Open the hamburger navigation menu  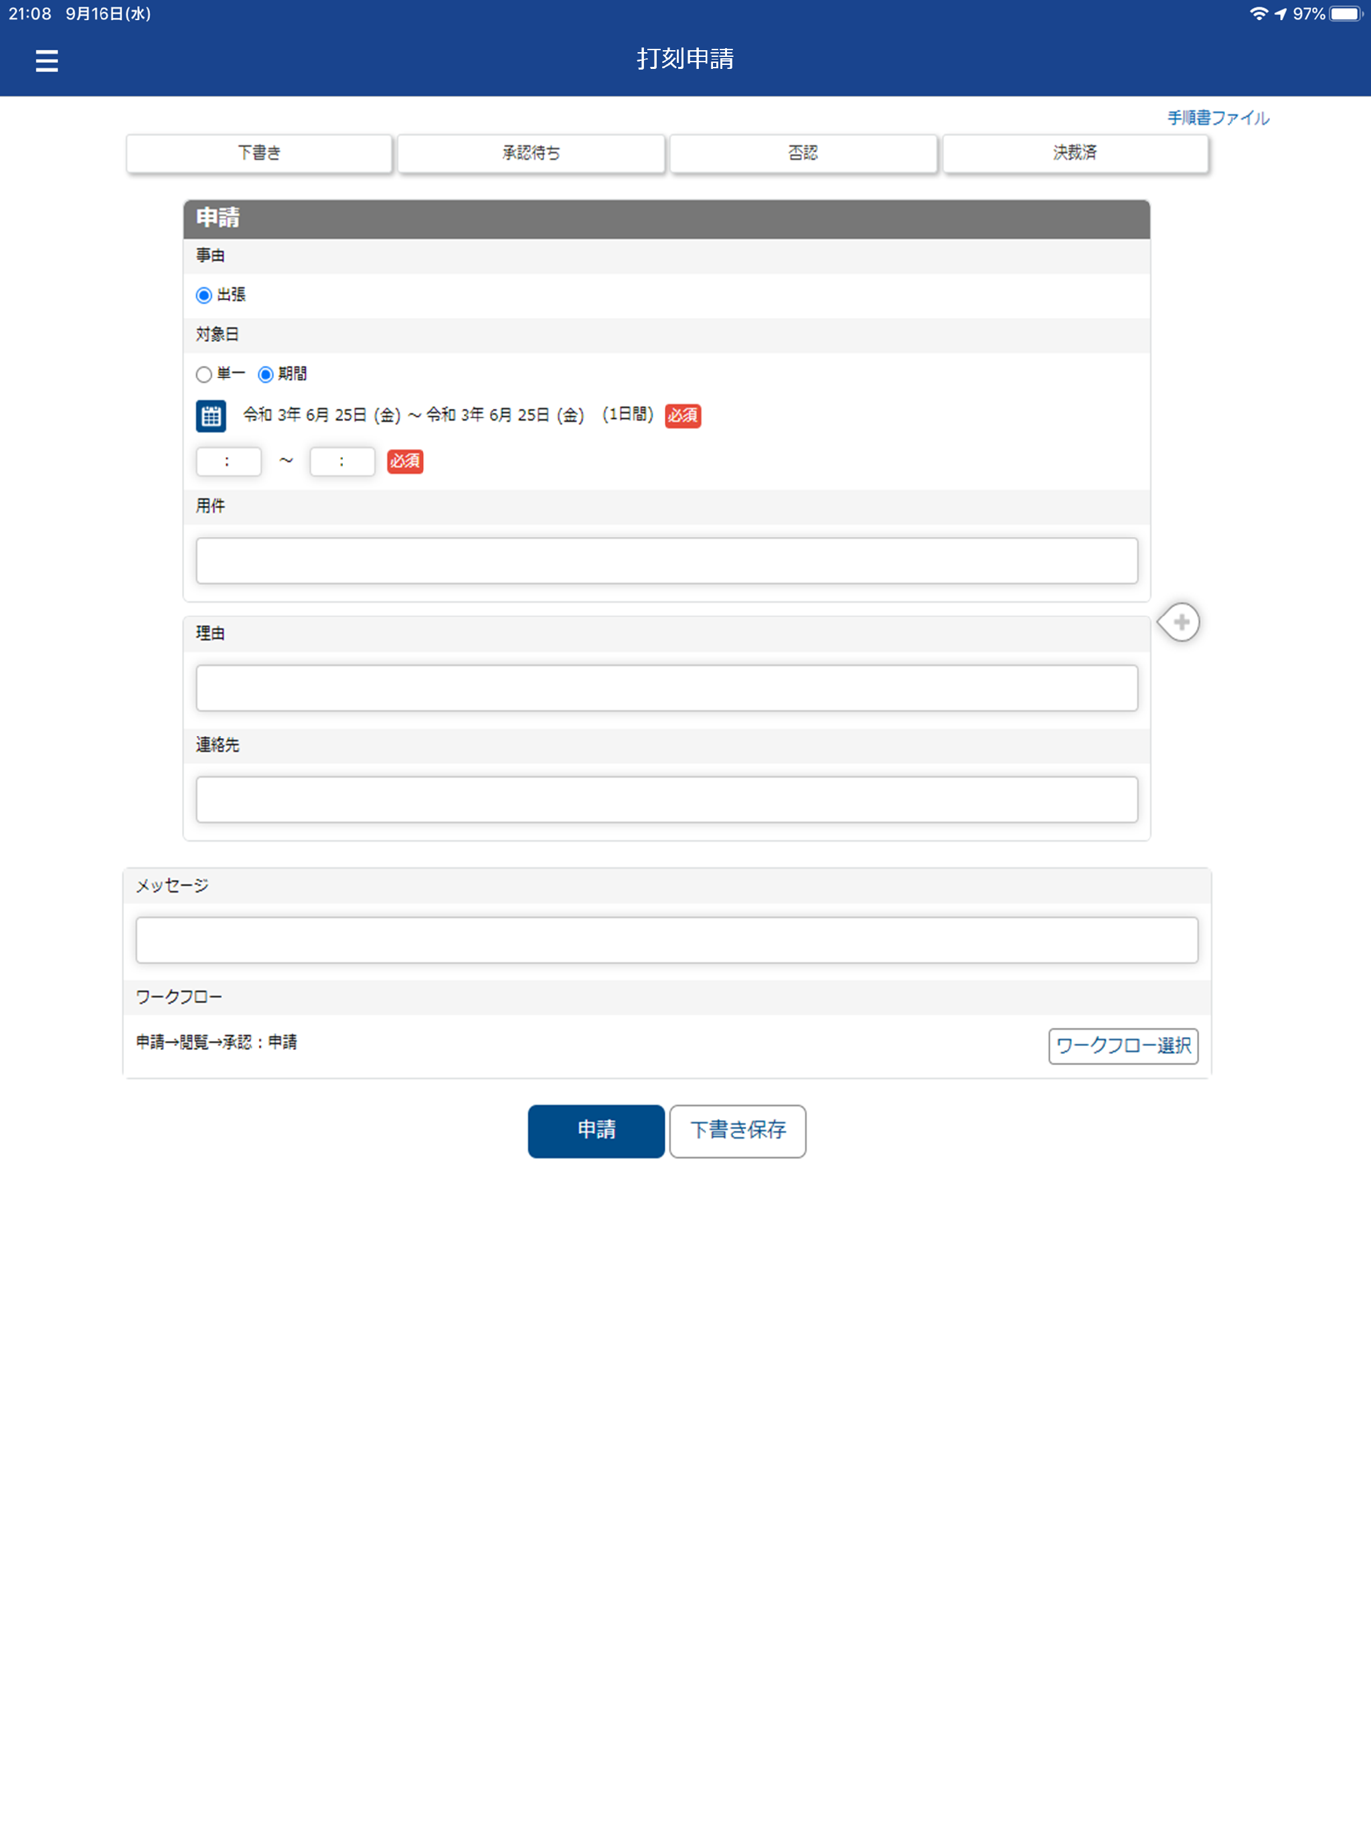pos(46,60)
